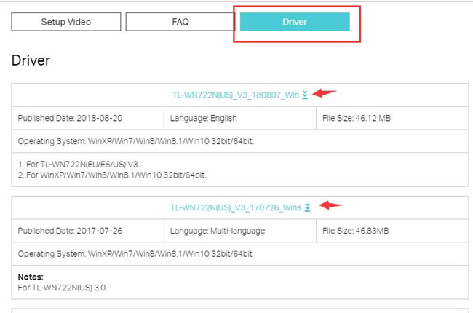Select the Driver tab
Screen dimensions: 473x313
pyautogui.click(x=295, y=22)
